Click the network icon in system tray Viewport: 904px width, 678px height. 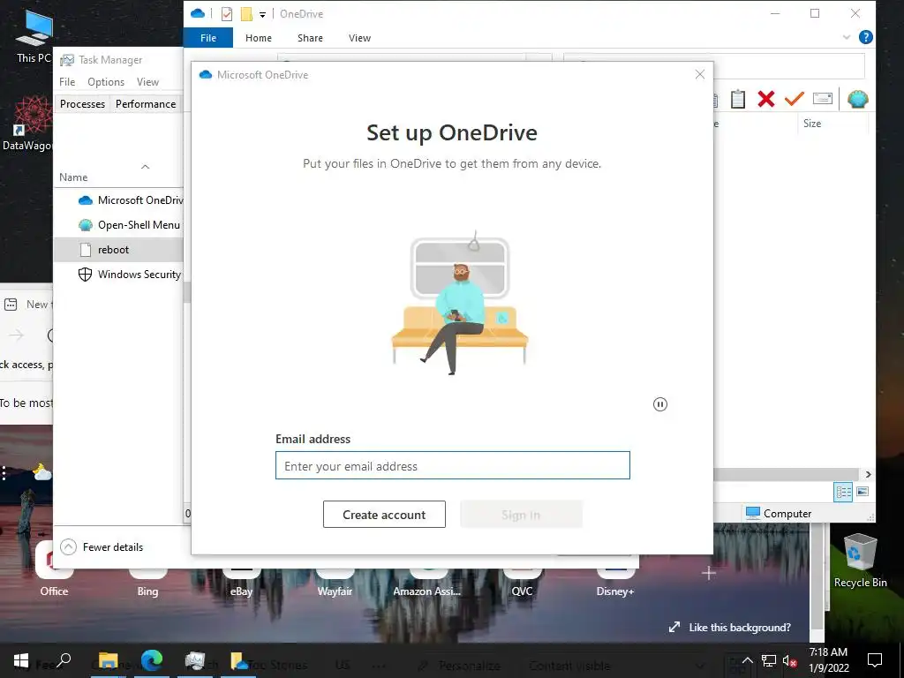769,660
